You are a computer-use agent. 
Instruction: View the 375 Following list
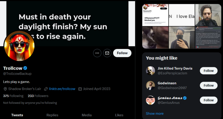pyautogui.click(x=13, y=96)
